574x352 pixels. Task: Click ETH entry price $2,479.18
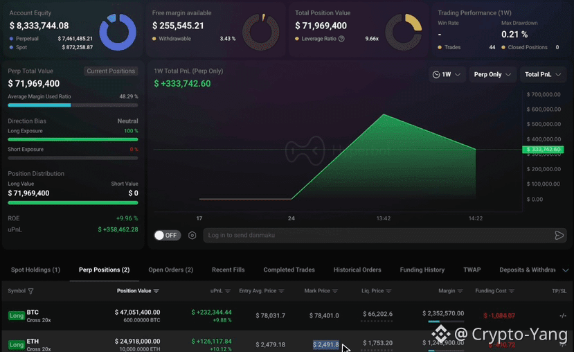pyautogui.click(x=270, y=344)
